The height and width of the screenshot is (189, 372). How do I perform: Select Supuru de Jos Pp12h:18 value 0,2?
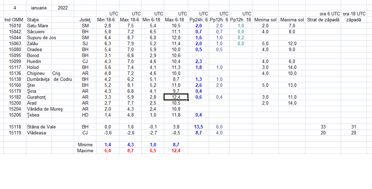click(241, 37)
